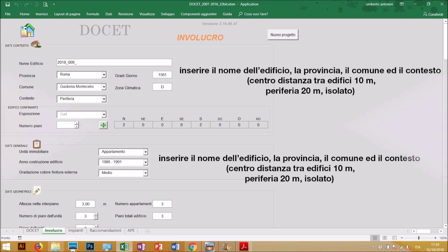Open Gradazione colore finitura esterna dropdown
This screenshot has height=252, width=448.
pos(146,173)
